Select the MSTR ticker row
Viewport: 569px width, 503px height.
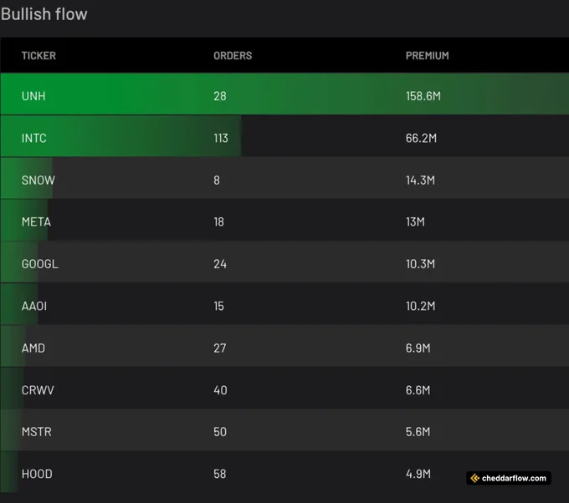coord(284,430)
